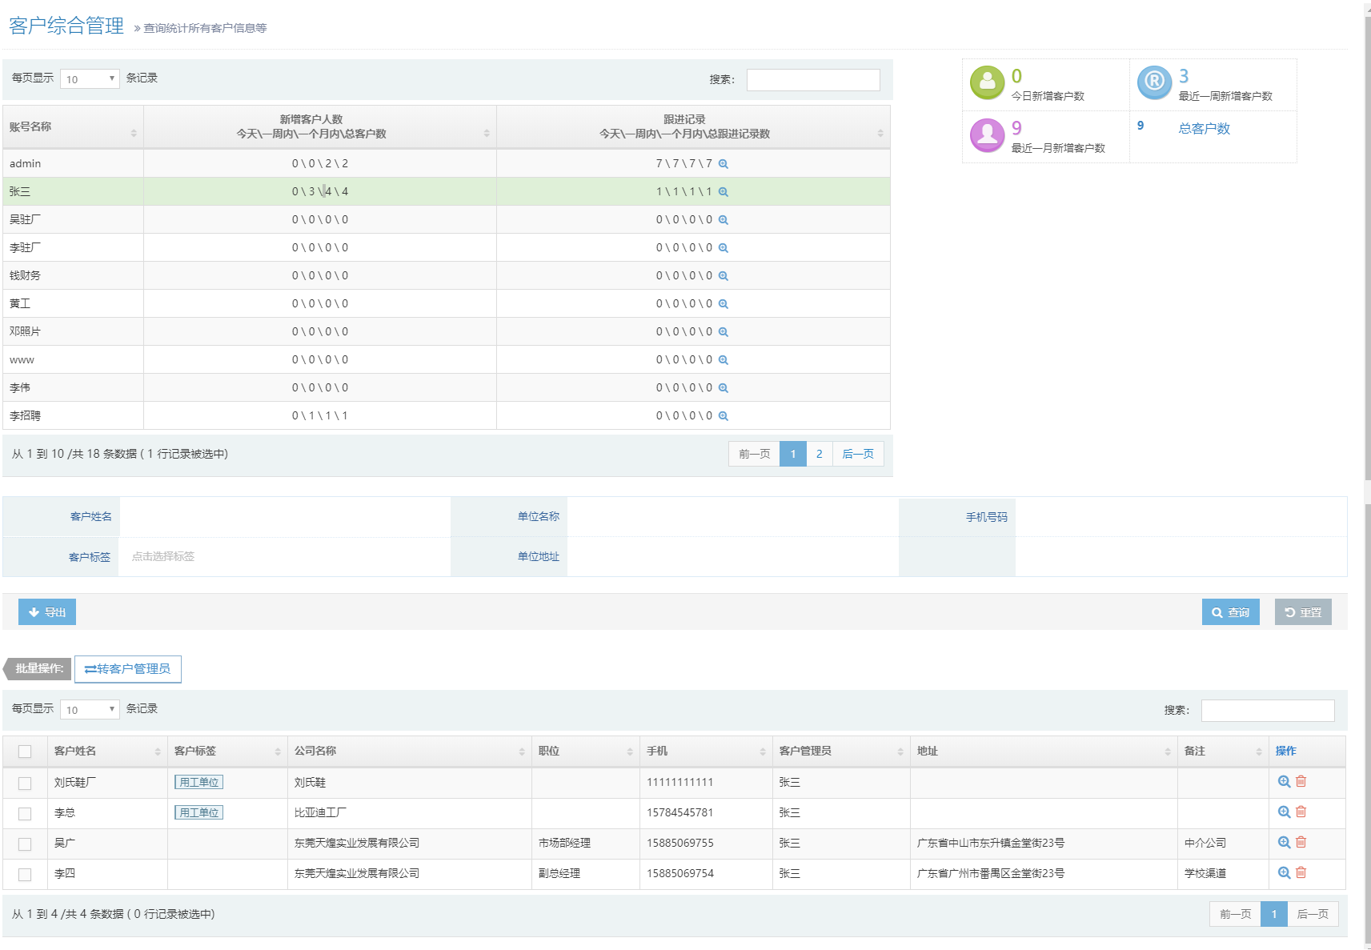The image size is (1371, 950).
Task: Open top table records-per-page dropdown
Action: coord(90,79)
